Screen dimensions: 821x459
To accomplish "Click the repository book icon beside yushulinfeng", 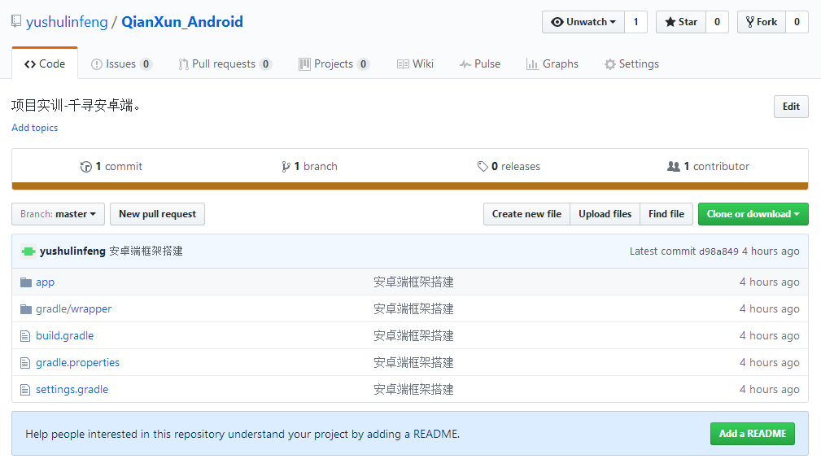I will point(17,21).
